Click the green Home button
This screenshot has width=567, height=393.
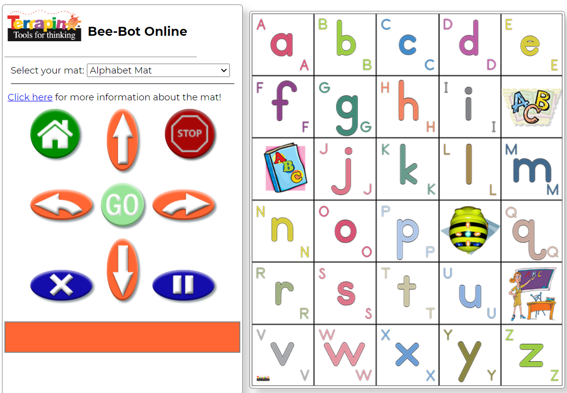click(55, 134)
